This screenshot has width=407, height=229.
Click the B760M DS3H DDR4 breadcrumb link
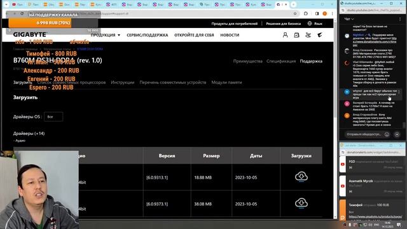(90, 49)
